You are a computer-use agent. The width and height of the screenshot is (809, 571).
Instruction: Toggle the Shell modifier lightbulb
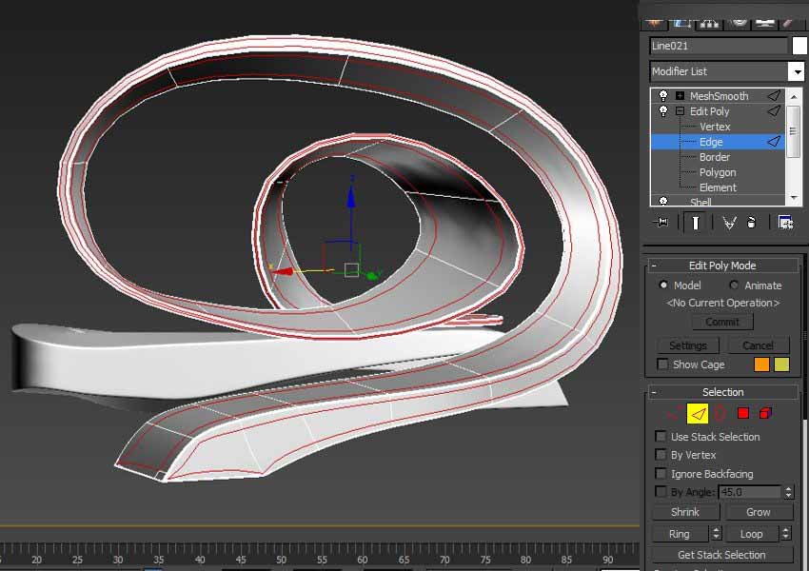pyautogui.click(x=663, y=201)
